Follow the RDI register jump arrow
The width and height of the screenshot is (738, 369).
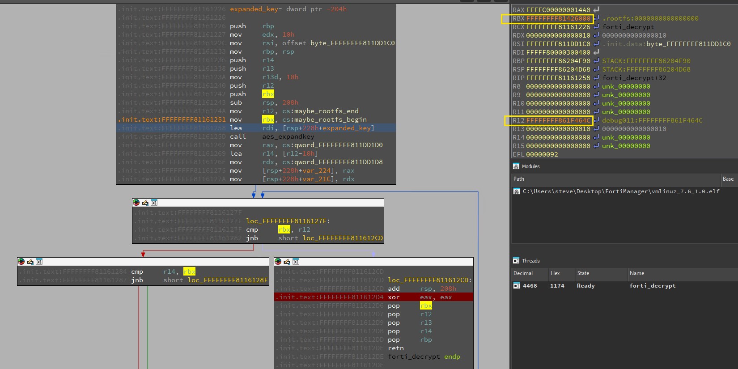pyautogui.click(x=596, y=52)
